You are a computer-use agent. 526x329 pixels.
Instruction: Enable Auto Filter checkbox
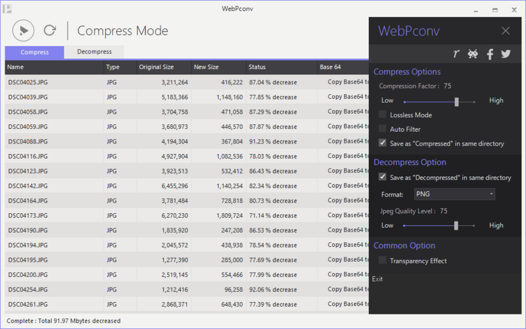click(383, 128)
